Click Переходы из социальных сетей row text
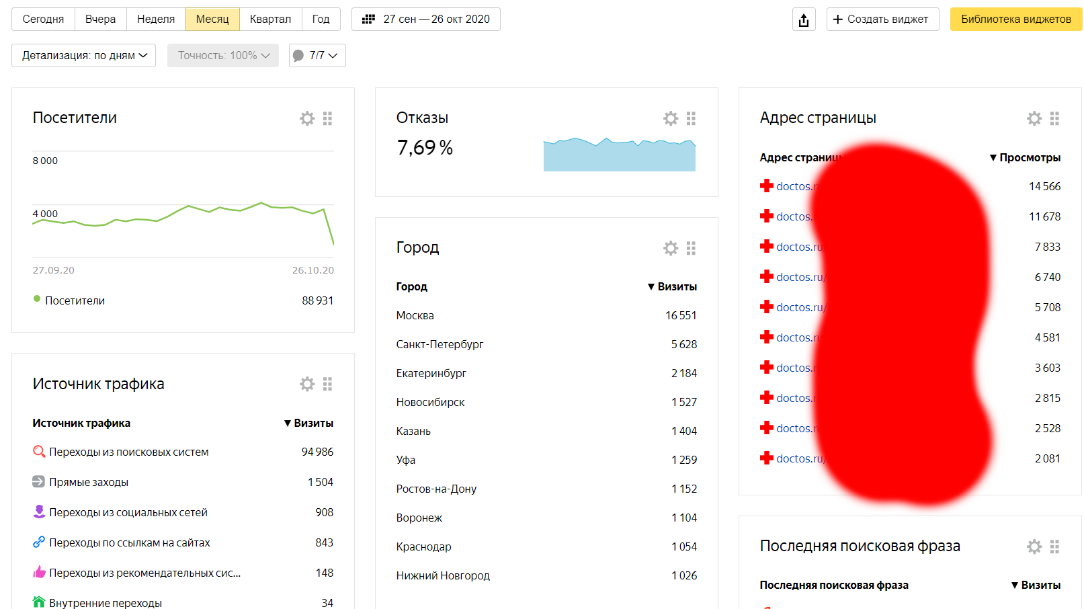1084x609 pixels. pyautogui.click(x=128, y=512)
